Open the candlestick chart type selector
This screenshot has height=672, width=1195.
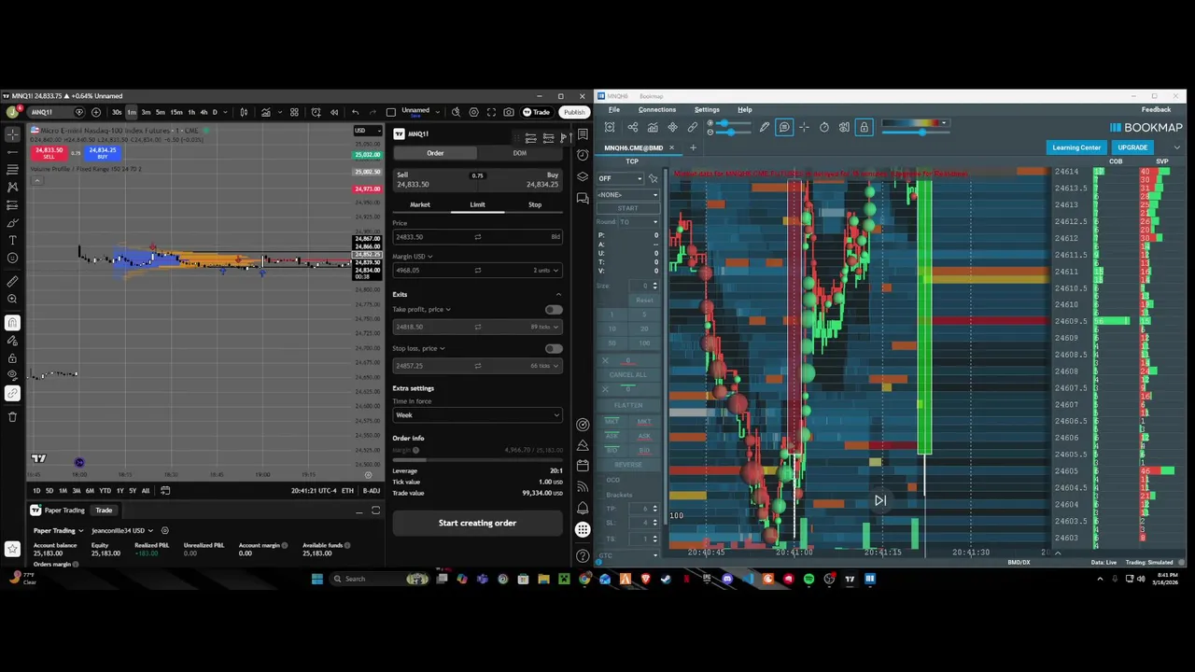coord(244,112)
